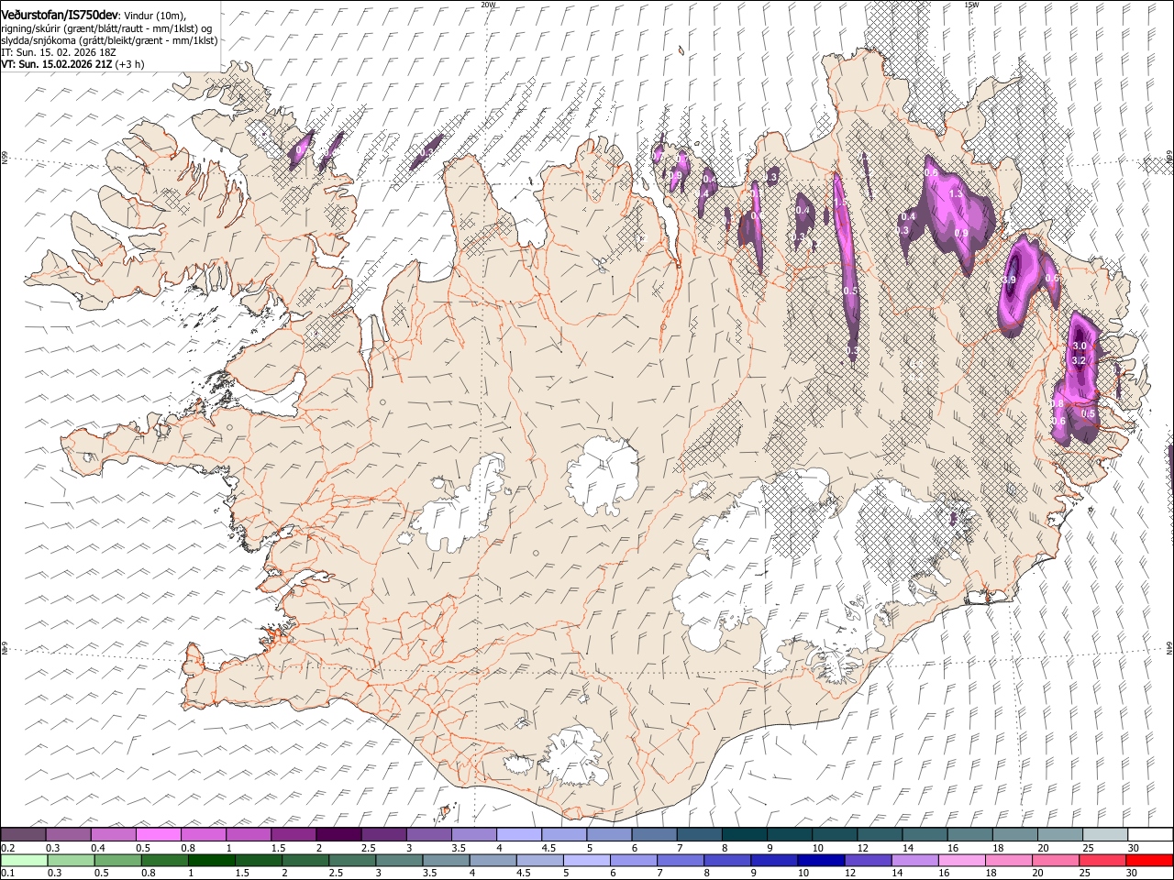Click the round white Hofsjökull glacier area
1174x880 pixels.
(603, 475)
